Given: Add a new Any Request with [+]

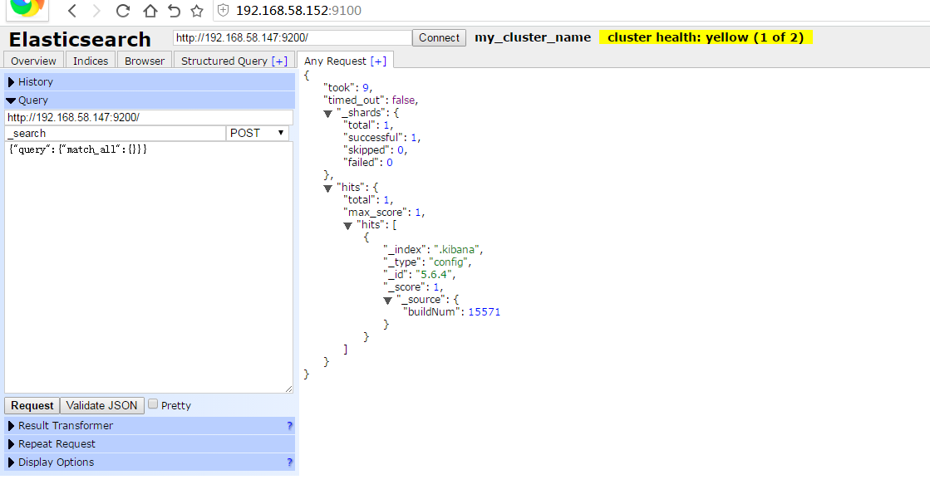Looking at the screenshot, I should pos(378,61).
